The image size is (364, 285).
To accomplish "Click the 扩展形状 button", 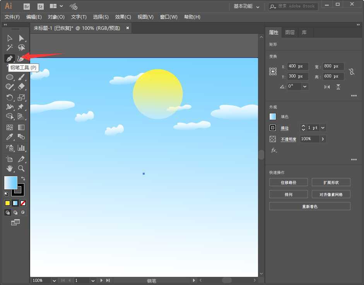I will click(x=331, y=182).
